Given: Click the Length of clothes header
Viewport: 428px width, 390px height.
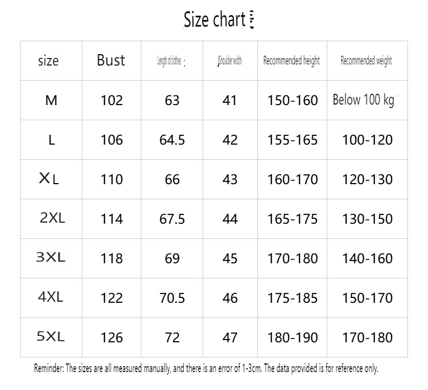Looking at the screenshot, I should (x=170, y=61).
